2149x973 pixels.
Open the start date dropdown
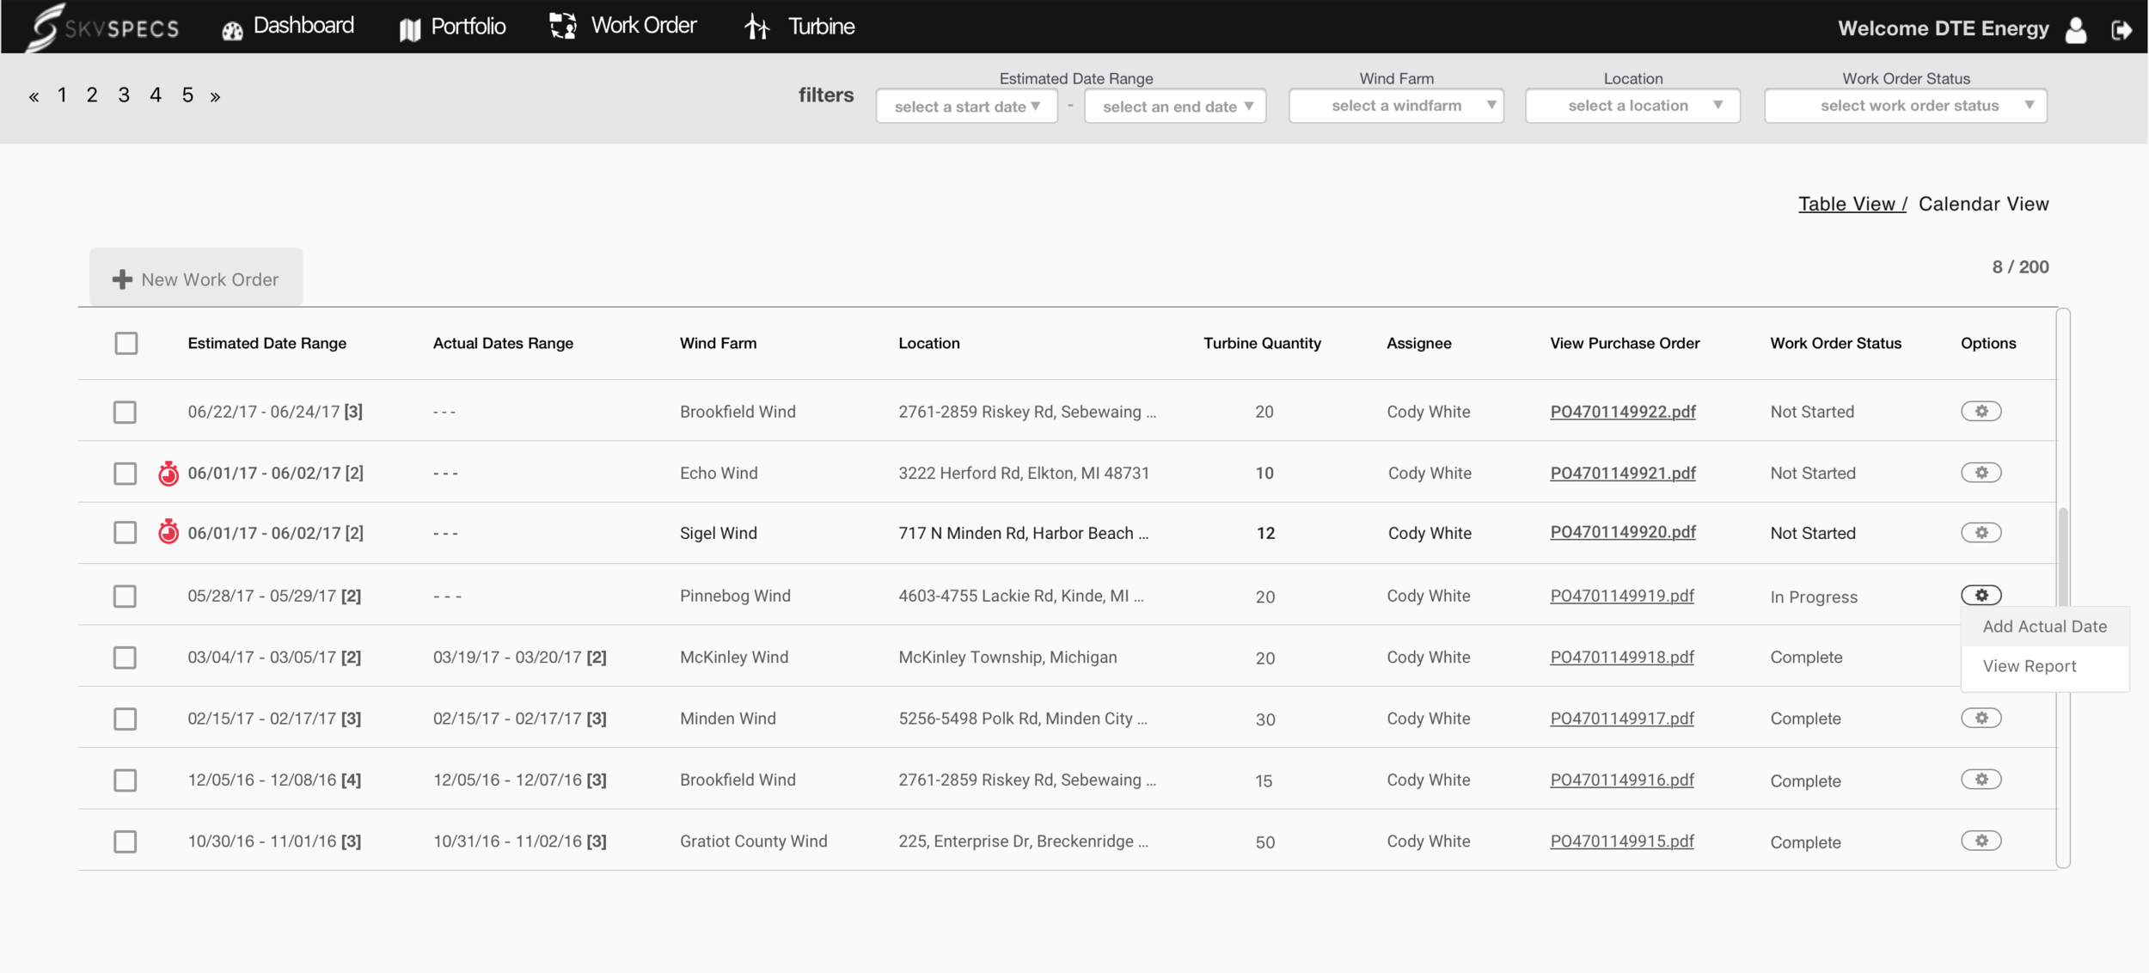(x=966, y=107)
